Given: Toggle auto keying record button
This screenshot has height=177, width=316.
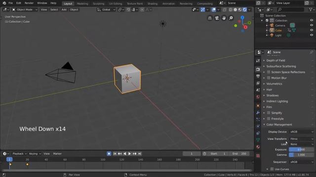Looking at the screenshot, I should tap(109, 154).
